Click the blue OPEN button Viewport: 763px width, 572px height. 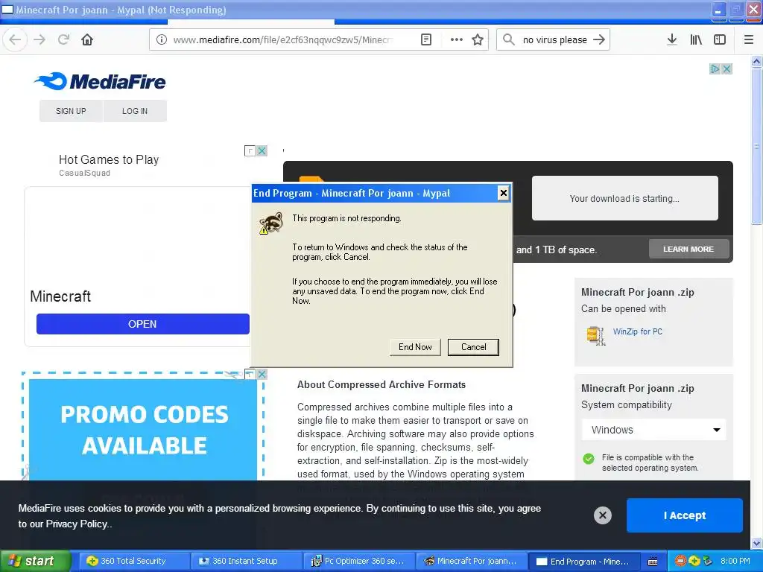pos(142,324)
